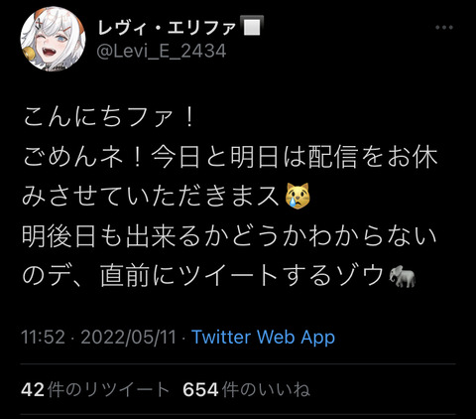Click the text ごめんネ！今日と明日は配信をお休

pyautogui.click(x=230, y=157)
